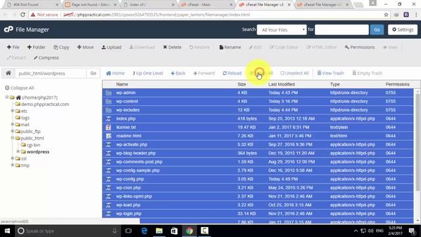
Task: Click the Reload button
Action: [x=232, y=73]
